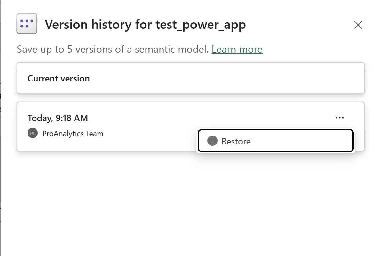Select Restore from the context menu
Screen dimensions: 380x256
point(275,141)
